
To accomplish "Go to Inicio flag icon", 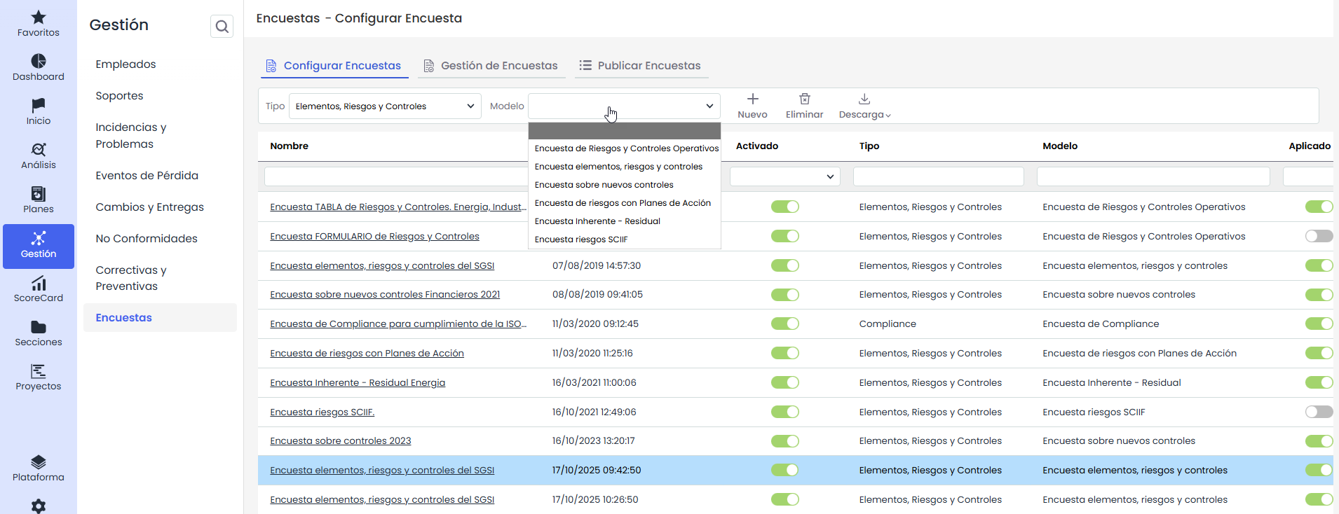I will coord(39,106).
